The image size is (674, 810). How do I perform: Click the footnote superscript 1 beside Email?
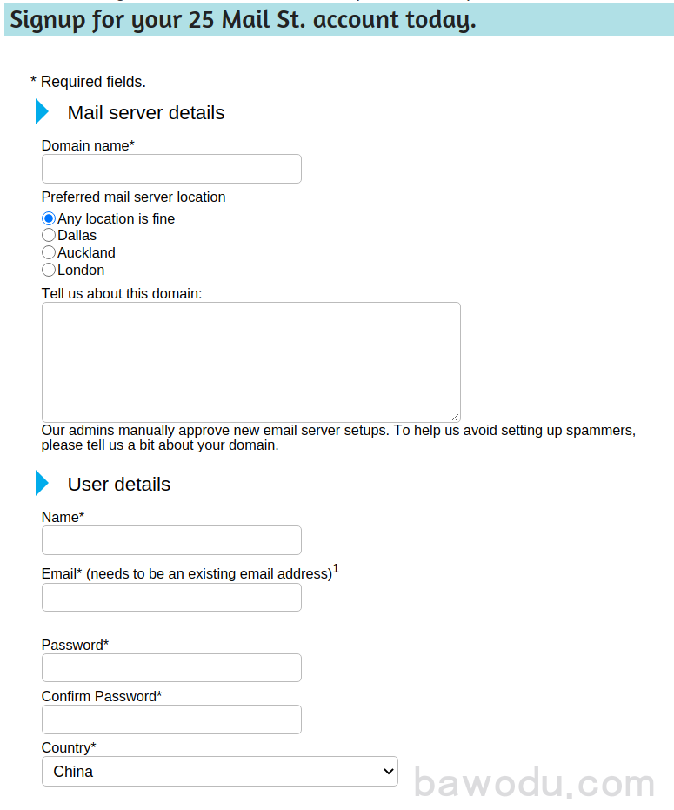[335, 567]
